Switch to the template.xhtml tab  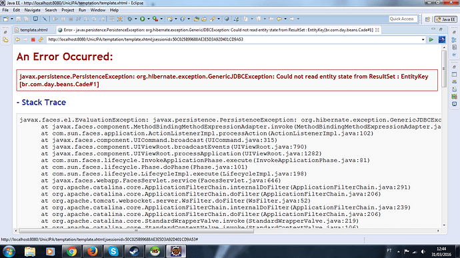tap(34, 30)
